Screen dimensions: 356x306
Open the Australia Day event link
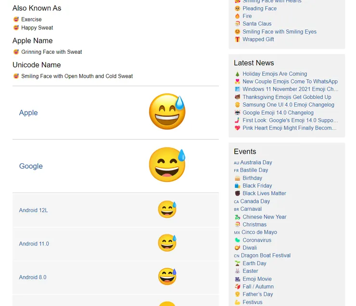[x=256, y=162]
